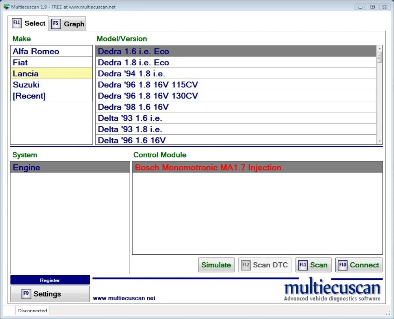Close the Multiecuscan window
Image resolution: width=394 pixels, height=319 pixels.
click(385, 7)
